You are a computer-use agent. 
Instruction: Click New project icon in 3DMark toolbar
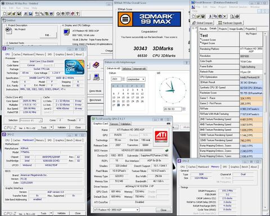(x=4, y=13)
